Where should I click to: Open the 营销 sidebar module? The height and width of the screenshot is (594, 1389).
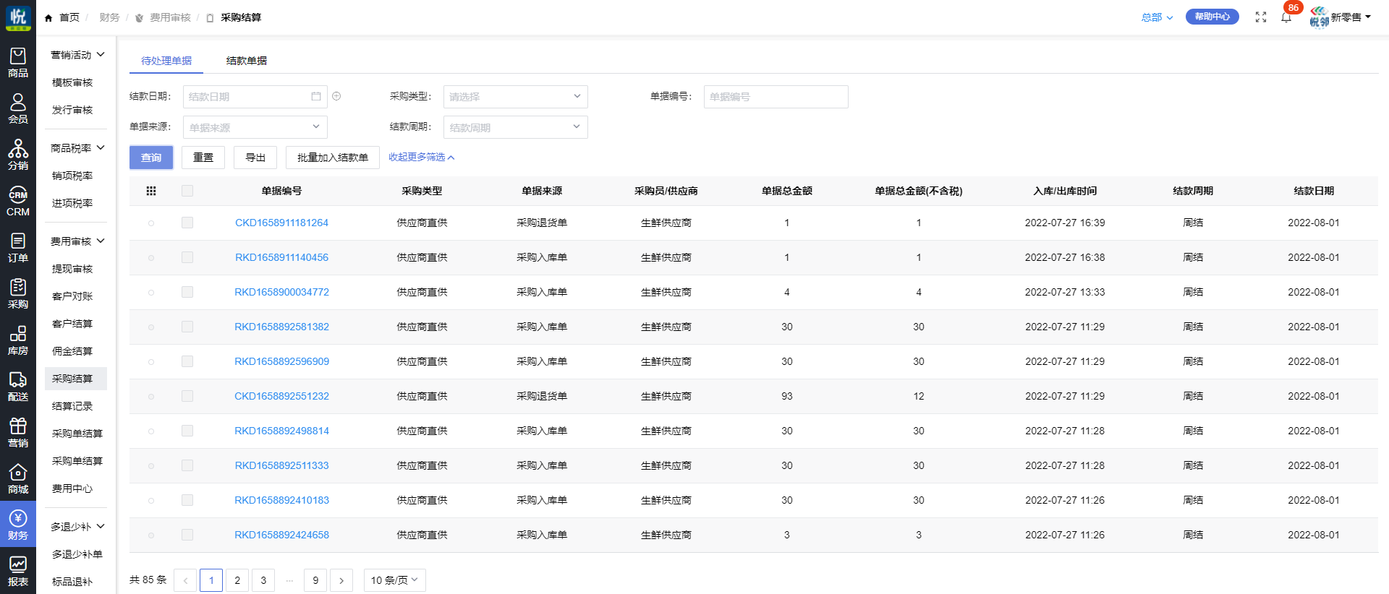(18, 433)
